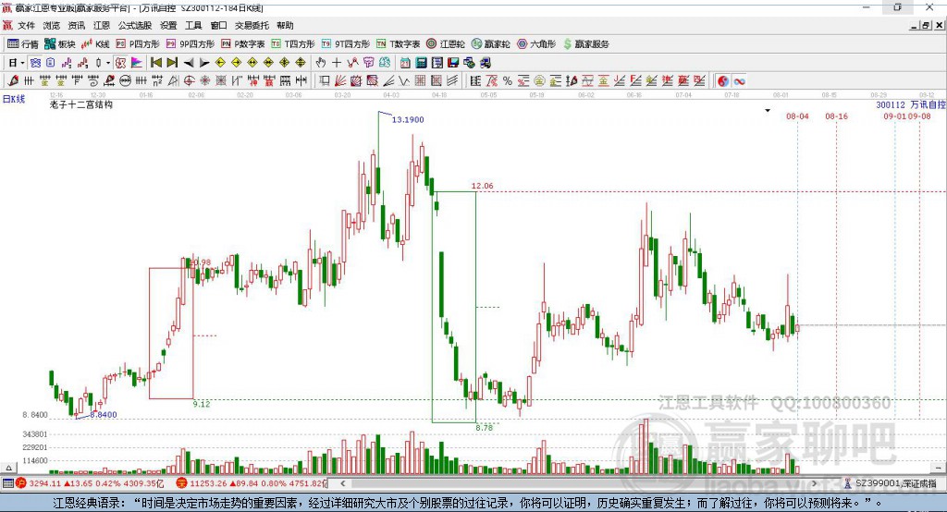Image resolution: width=947 pixels, height=512 pixels.
Task: Click the 沪 index badge in status bar
Action: [21, 483]
